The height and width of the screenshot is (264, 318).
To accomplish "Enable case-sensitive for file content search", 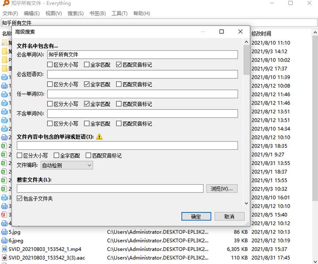I will click(x=19, y=156).
